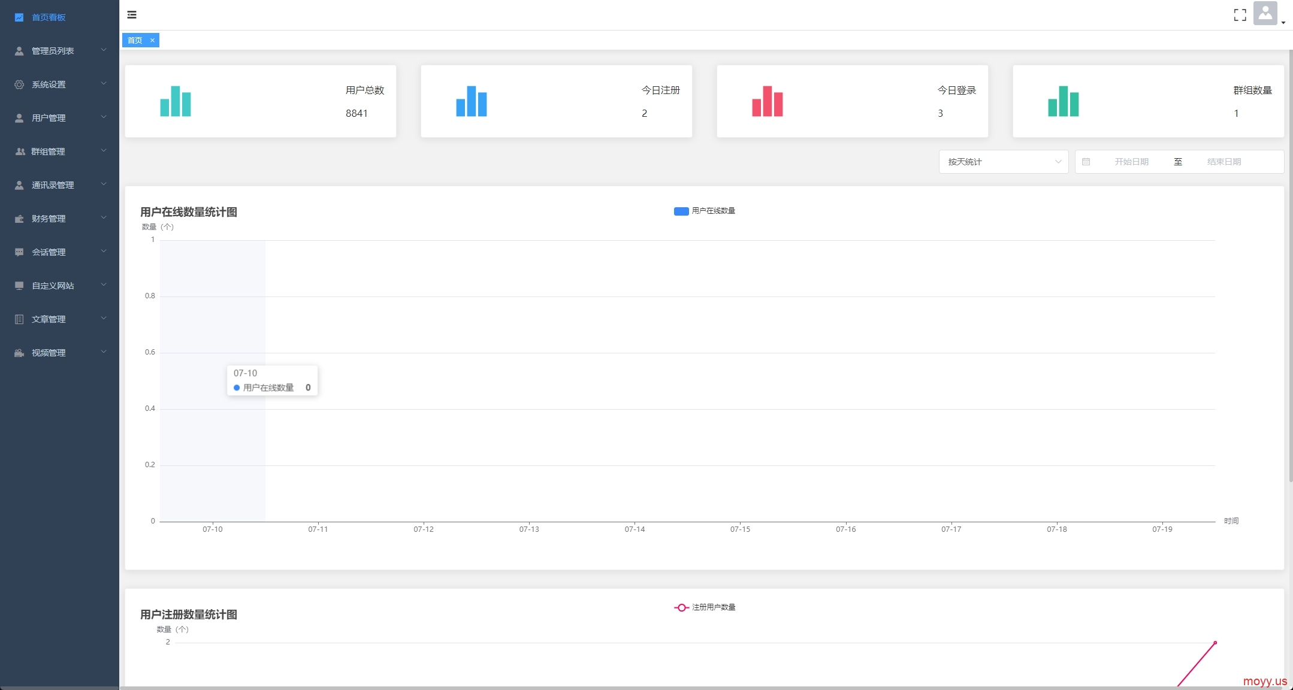Expand the 财务管理 menu chevron
Image resolution: width=1293 pixels, height=690 pixels.
tap(104, 217)
